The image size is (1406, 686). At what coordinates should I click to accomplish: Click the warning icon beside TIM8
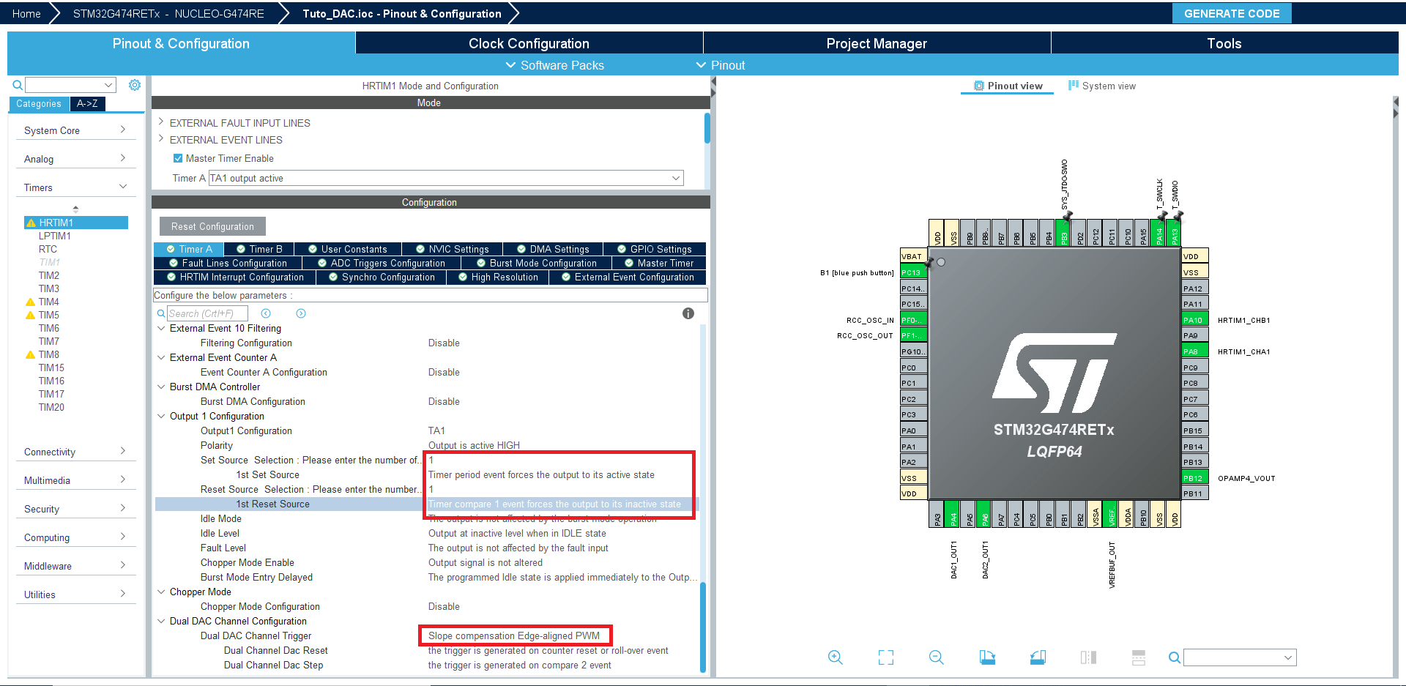(30, 354)
